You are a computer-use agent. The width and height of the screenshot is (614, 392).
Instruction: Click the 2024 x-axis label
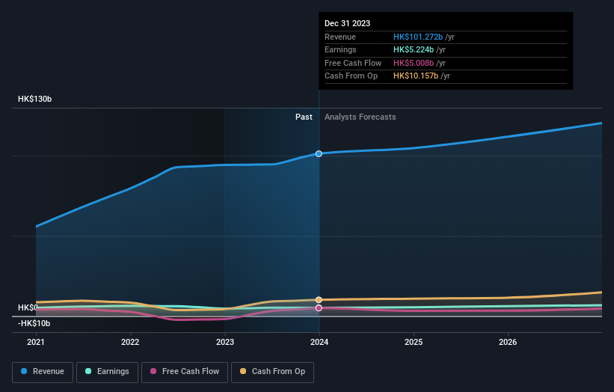click(x=319, y=343)
